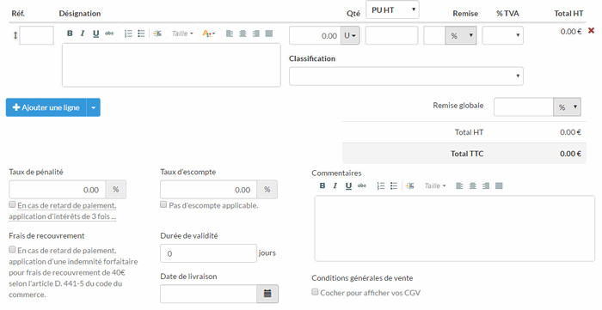The image size is (602, 310).
Task: Align left in Commentaires toolbar
Action: pos(459,185)
